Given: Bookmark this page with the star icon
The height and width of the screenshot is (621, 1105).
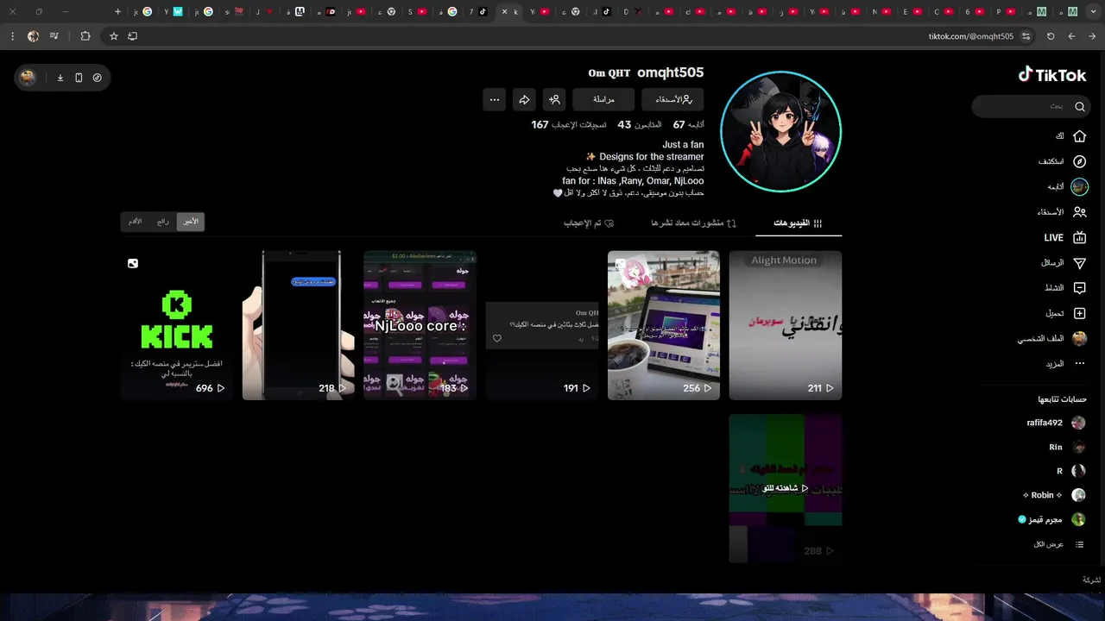Looking at the screenshot, I should [x=114, y=36].
